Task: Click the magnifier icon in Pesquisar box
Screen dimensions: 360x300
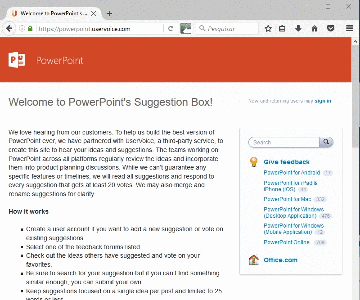Action: tap(202, 28)
